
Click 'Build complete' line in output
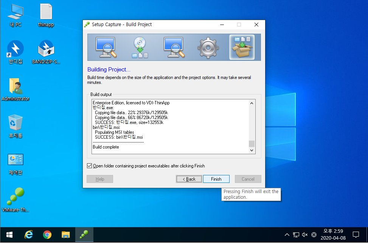[x=106, y=147]
